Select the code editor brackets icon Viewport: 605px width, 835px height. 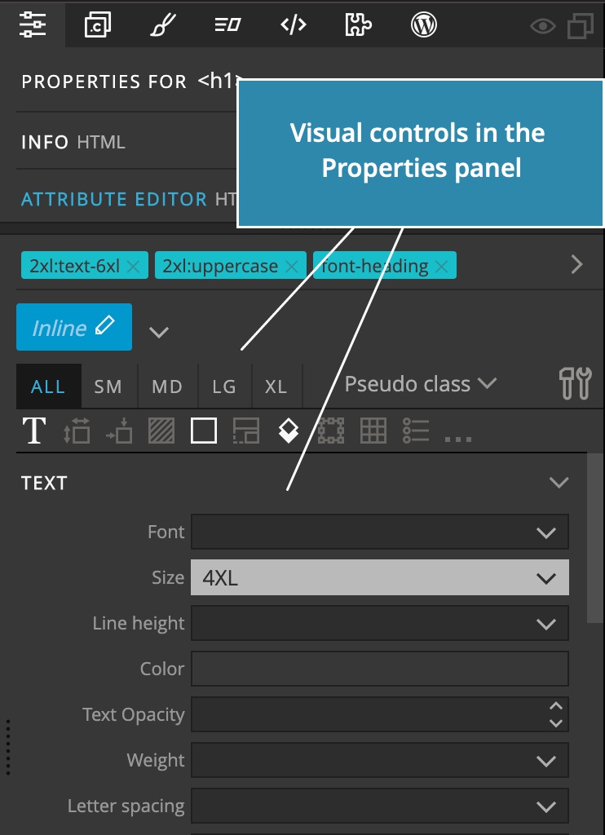point(294,24)
